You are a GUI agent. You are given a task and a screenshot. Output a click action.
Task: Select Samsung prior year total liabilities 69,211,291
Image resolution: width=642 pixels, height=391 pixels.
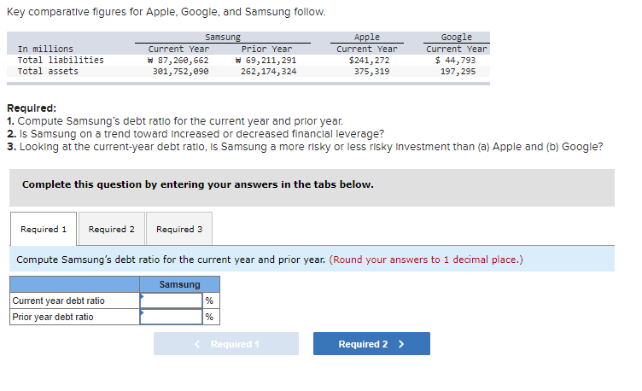click(266, 60)
